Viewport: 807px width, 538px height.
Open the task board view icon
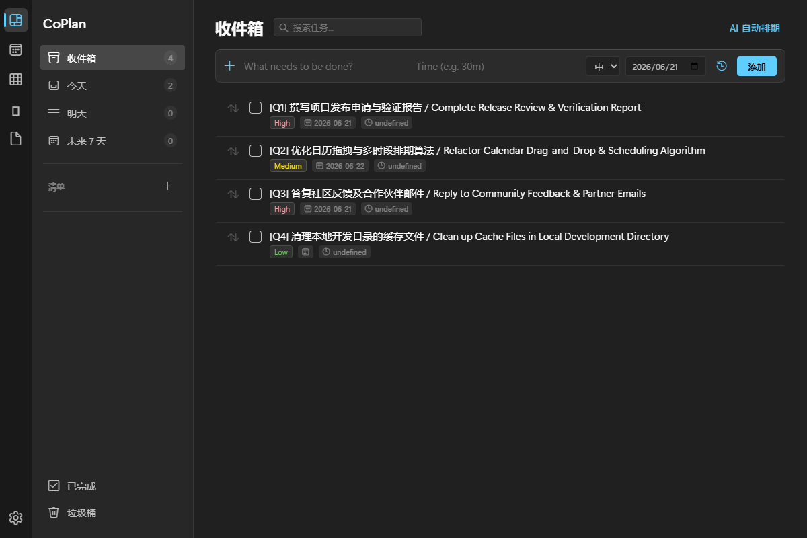16,20
